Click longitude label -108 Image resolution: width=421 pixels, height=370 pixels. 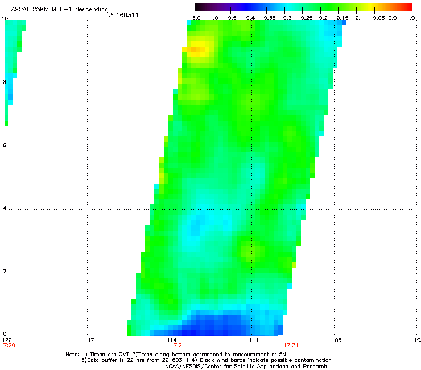pyautogui.click(x=335, y=340)
